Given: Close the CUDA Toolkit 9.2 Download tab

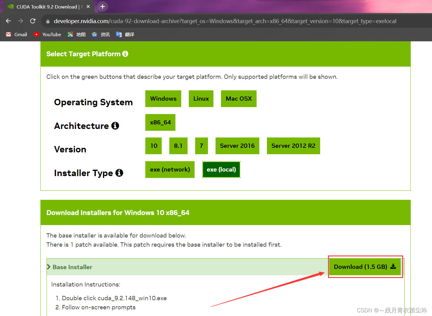Looking at the screenshot, I should coord(88,6).
